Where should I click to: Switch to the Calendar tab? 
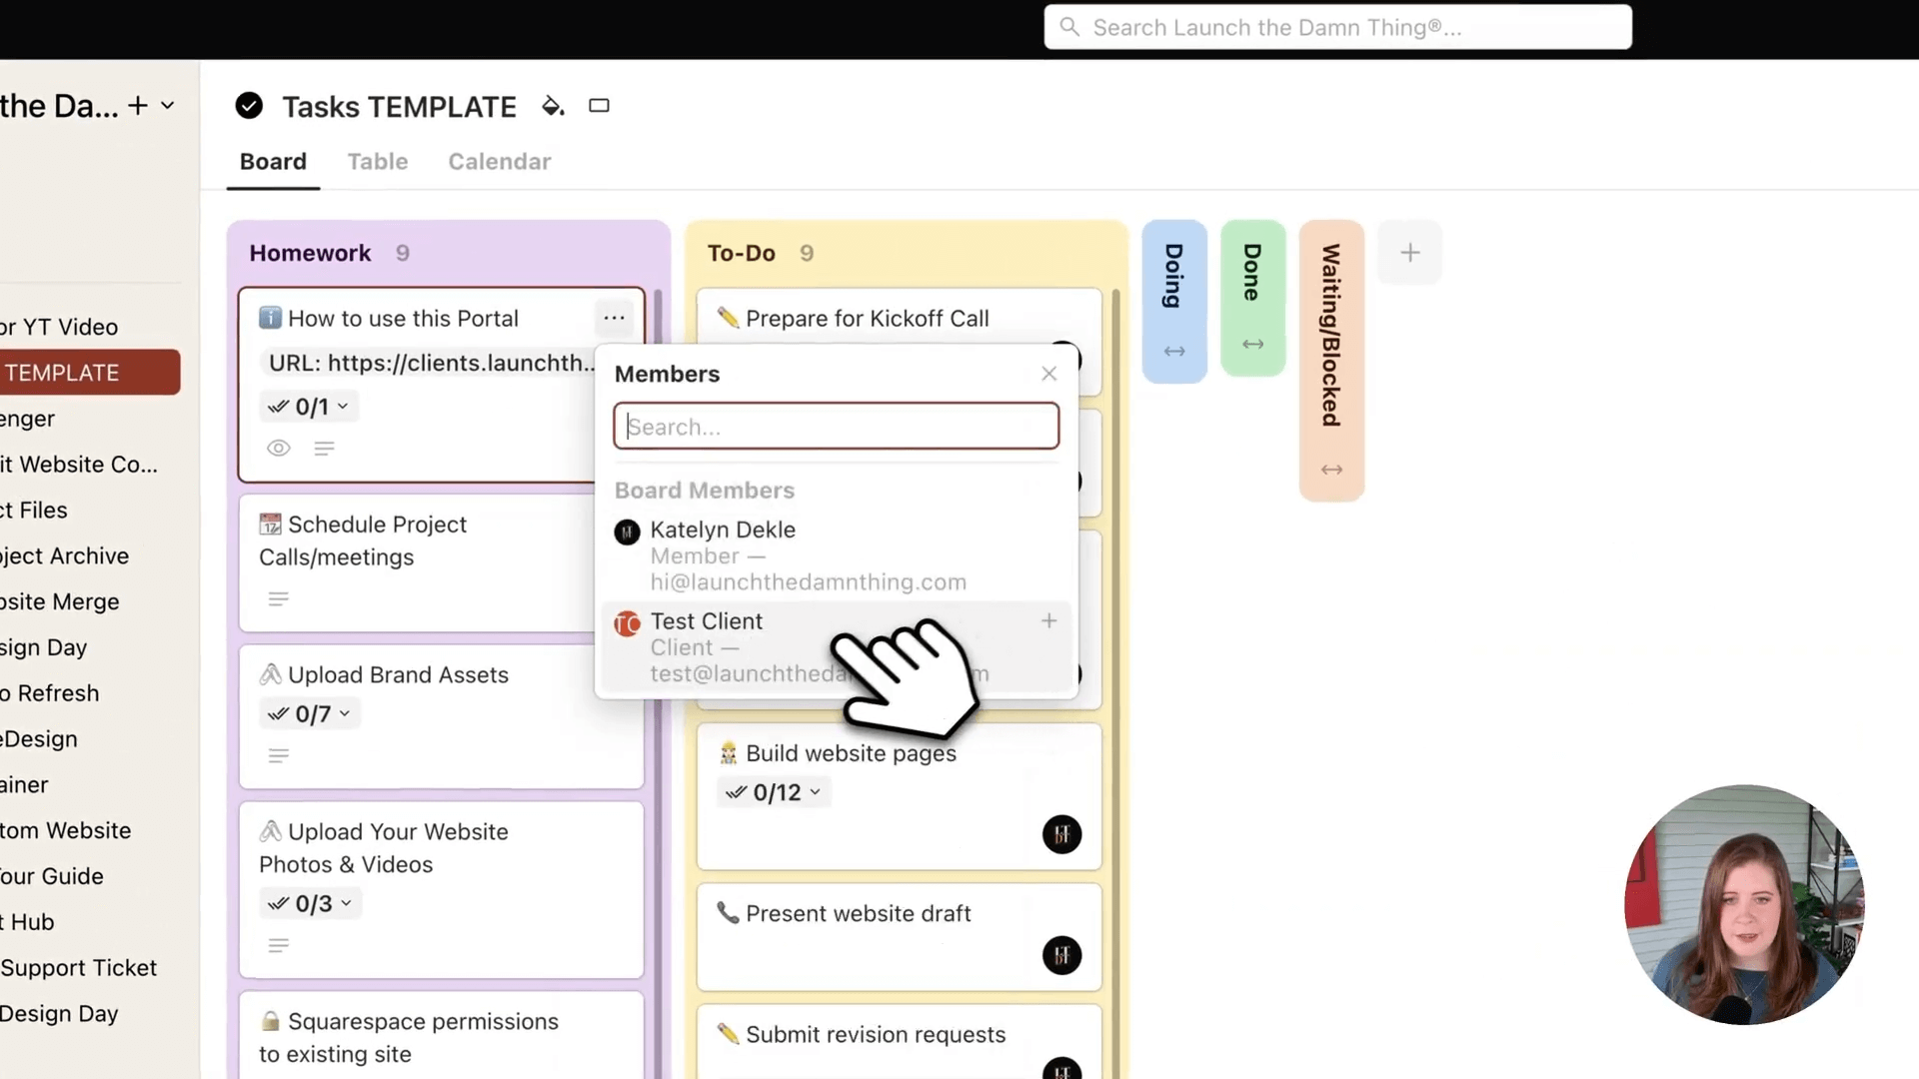[x=499, y=162]
